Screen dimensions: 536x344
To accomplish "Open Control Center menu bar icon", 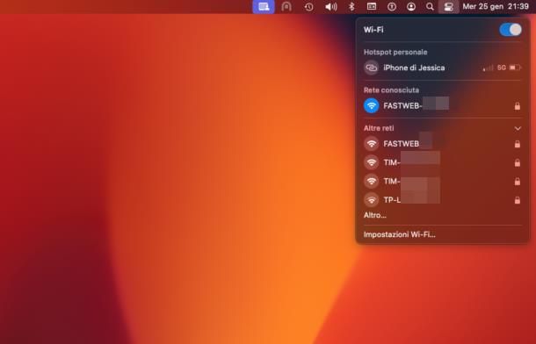I will [448, 6].
